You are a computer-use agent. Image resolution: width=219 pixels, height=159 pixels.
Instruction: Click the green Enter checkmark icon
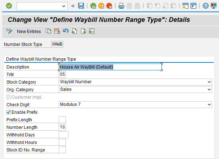(x=9, y=6)
